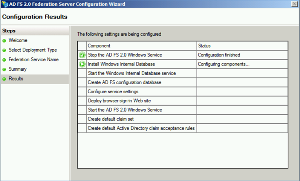Click the 'Configuring components...' status cell
Screen dimensions: 300x181
[x=242, y=64]
